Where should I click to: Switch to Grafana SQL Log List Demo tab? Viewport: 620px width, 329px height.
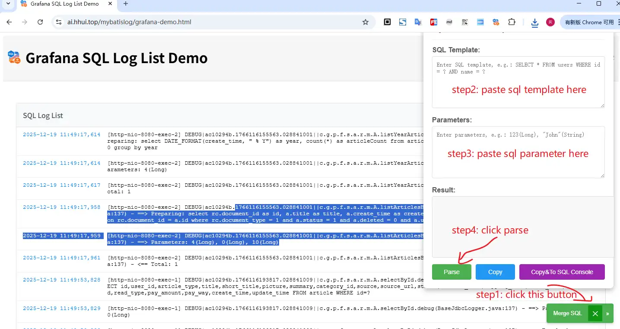coord(65,4)
